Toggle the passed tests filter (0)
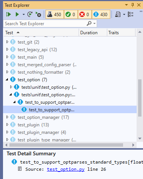The height and width of the screenshot is (179, 143). point(71,14)
